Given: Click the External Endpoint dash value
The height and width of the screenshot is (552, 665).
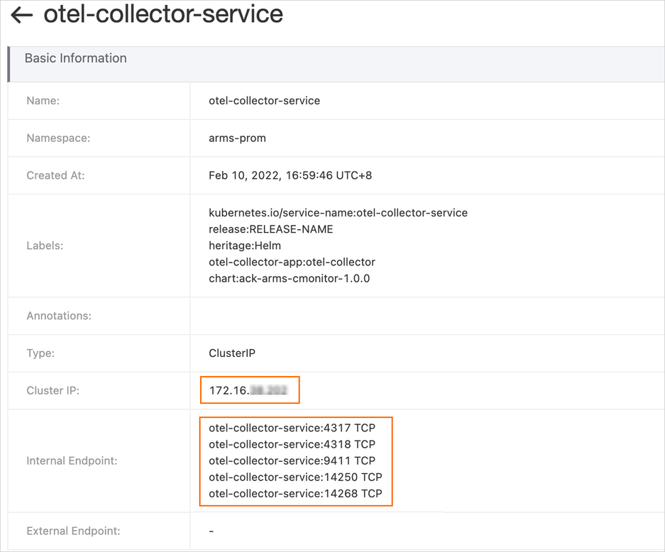Looking at the screenshot, I should click(x=211, y=531).
